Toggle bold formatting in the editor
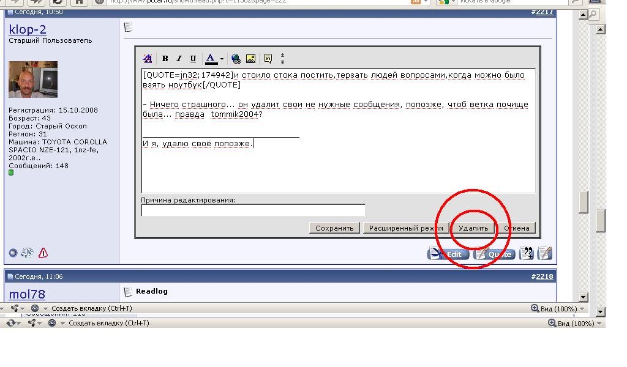 pyautogui.click(x=165, y=59)
